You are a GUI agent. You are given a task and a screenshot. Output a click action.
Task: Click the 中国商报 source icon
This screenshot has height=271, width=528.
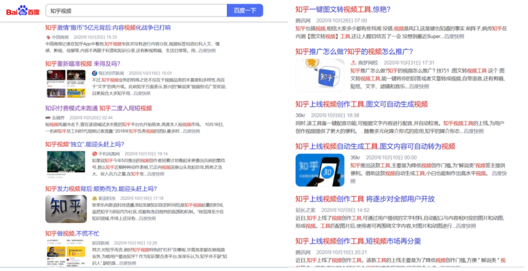point(48,37)
